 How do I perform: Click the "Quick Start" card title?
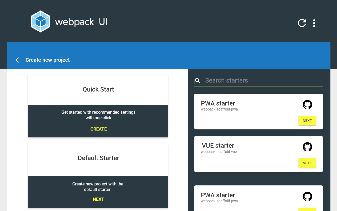(x=98, y=89)
